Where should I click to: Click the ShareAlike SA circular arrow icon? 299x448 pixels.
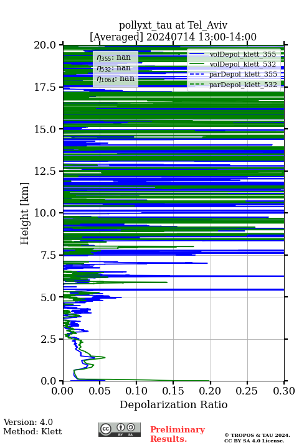point(131,427)
